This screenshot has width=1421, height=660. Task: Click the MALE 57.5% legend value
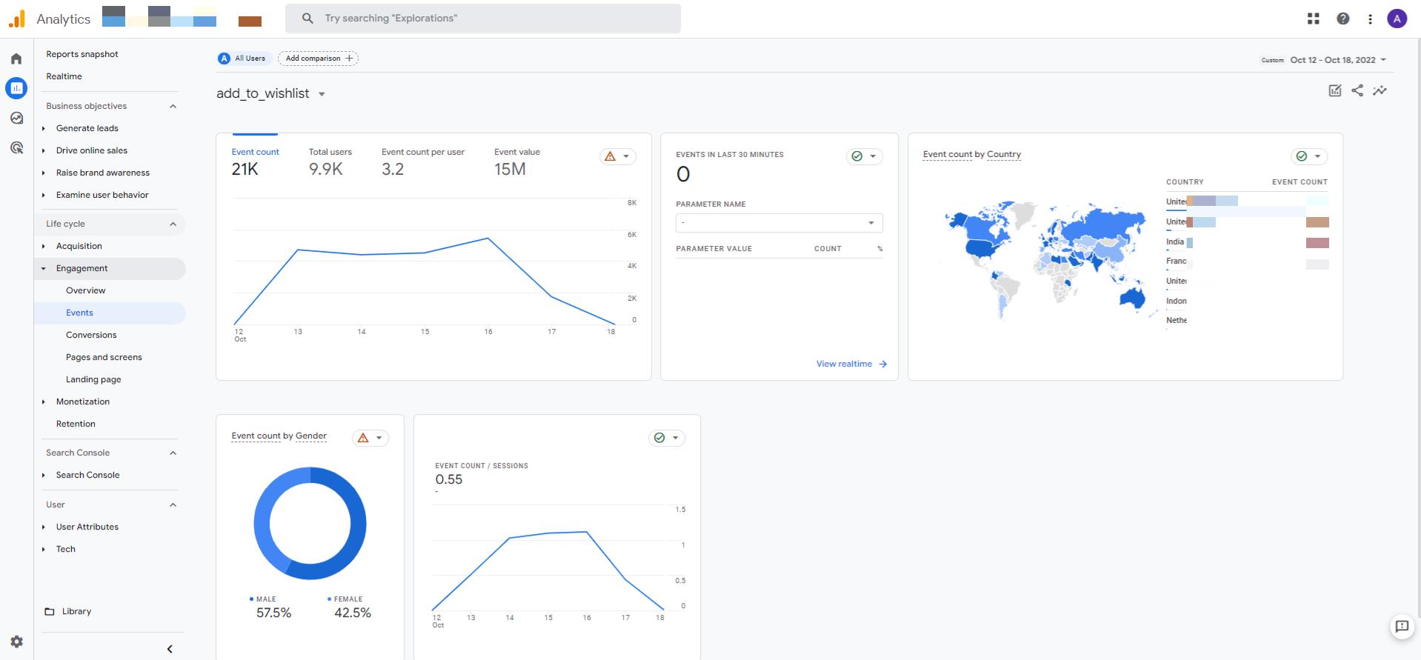point(273,613)
